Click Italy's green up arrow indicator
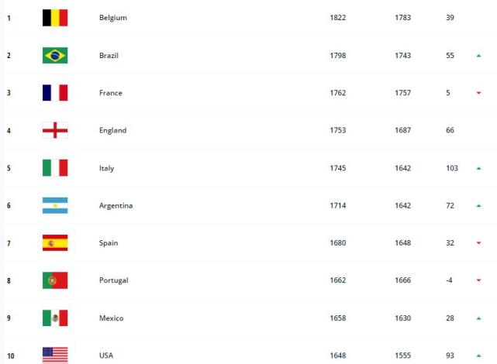 pyautogui.click(x=479, y=168)
